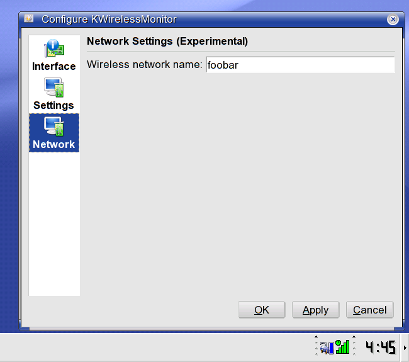Viewport: 409px width, 362px height.
Task: Click the Apply button
Action: 315,310
